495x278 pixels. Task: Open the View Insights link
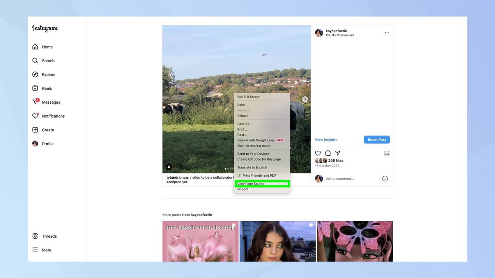click(326, 139)
